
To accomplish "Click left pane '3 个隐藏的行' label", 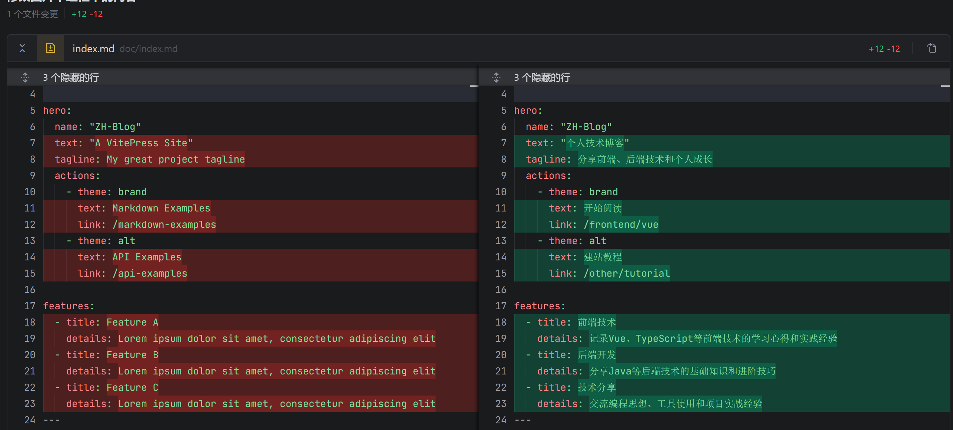I will [71, 77].
